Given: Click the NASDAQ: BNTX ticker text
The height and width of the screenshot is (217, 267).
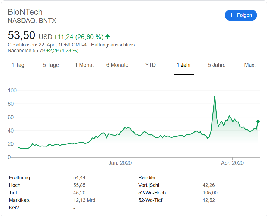Looking at the screenshot, I should (32, 21).
